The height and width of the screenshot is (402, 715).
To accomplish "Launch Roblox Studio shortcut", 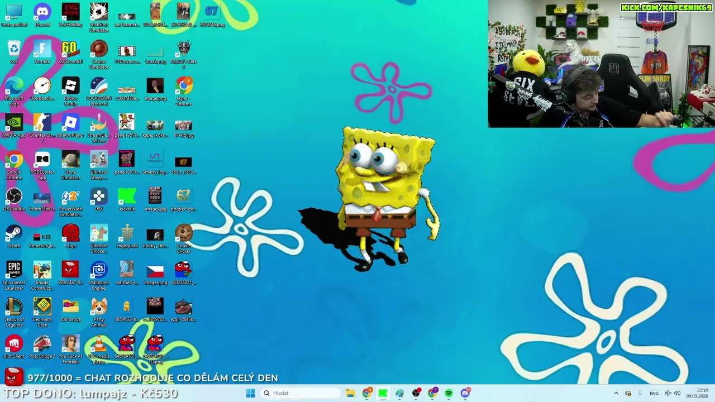I will [x=70, y=91].
